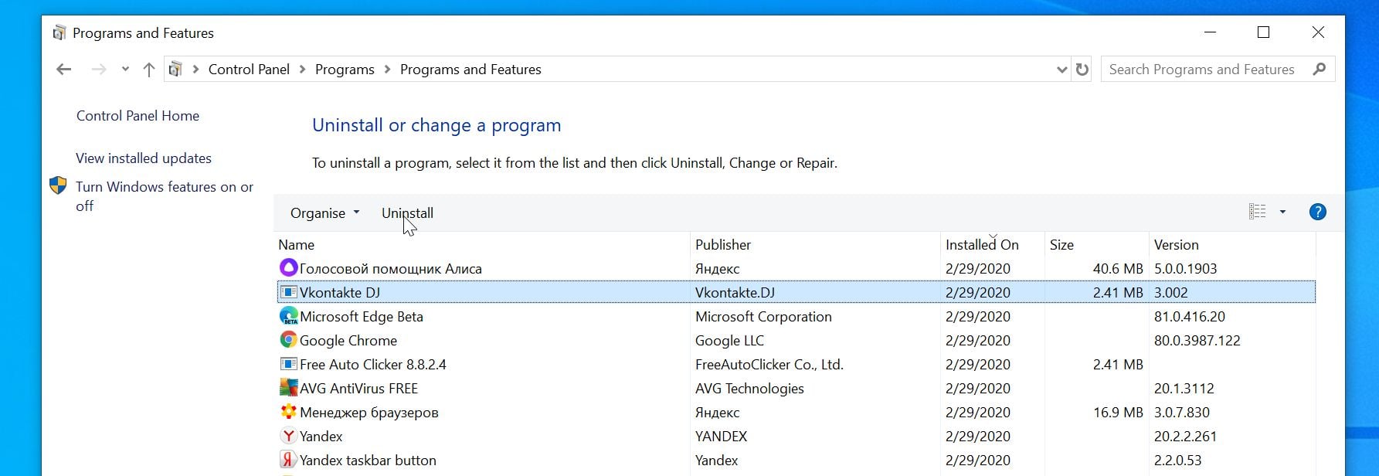Click the Yandex taskbar button icon

click(x=288, y=460)
